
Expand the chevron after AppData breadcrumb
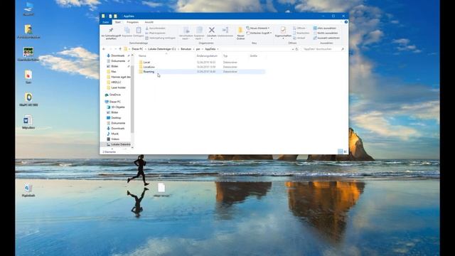click(x=218, y=49)
